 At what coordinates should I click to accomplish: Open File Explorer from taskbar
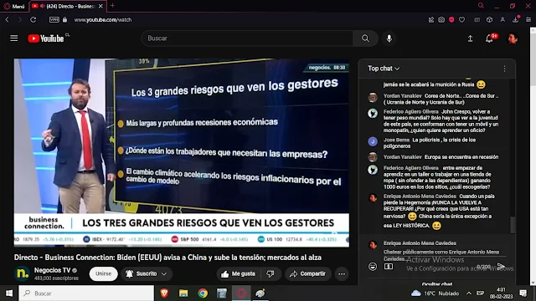pos(183,293)
